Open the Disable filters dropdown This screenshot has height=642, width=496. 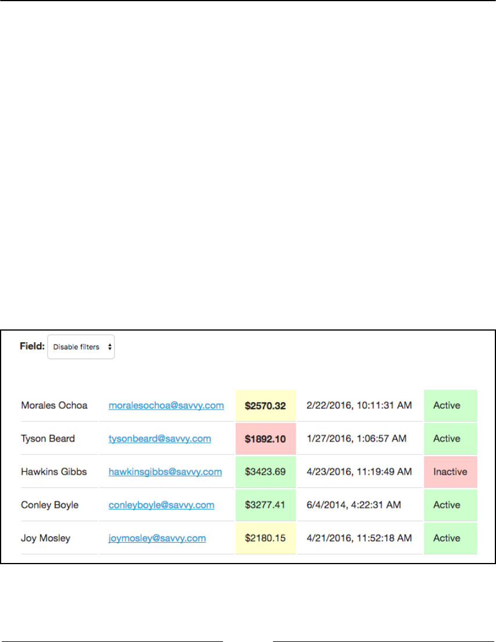pyautogui.click(x=81, y=347)
